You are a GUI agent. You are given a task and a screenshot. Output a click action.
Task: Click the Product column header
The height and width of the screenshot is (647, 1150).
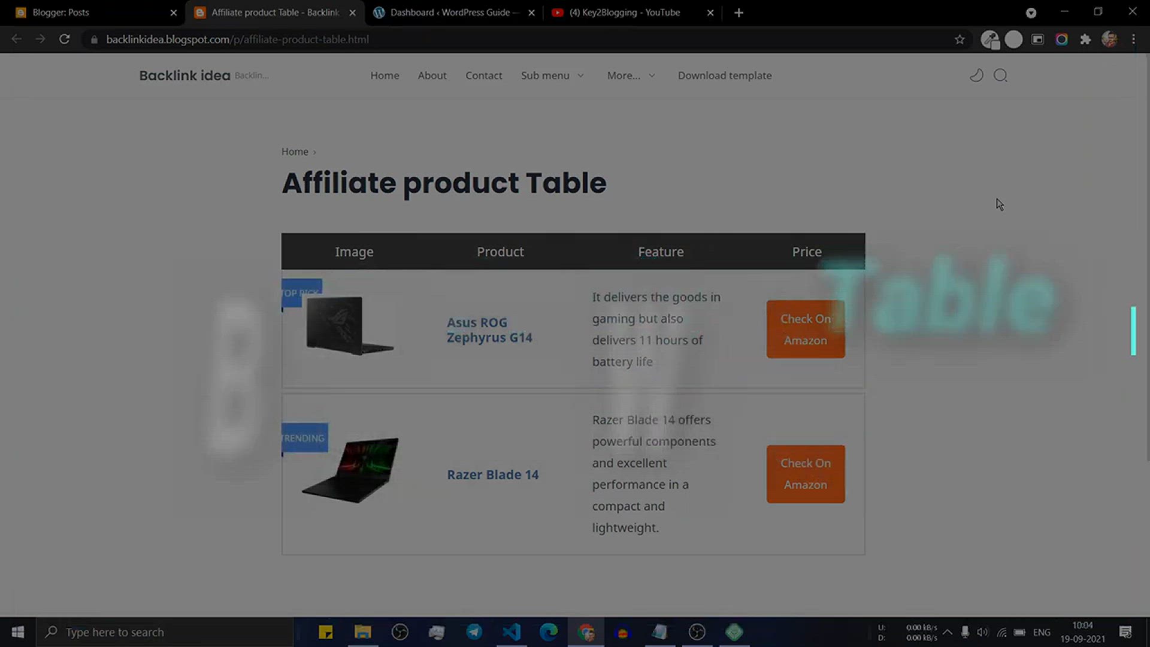pos(500,252)
